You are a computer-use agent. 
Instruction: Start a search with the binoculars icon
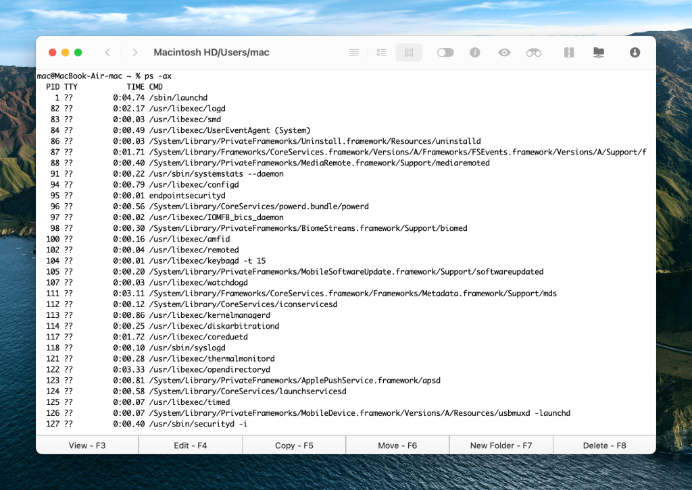[534, 52]
